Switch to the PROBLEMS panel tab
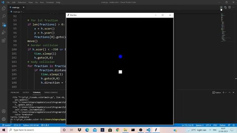237x133 pixels. [15, 92]
